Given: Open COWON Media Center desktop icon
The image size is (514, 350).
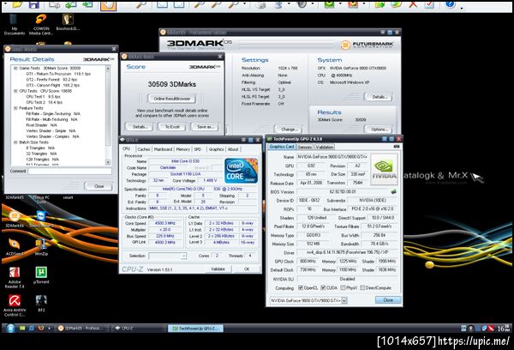Looking at the screenshot, I should [41, 25].
